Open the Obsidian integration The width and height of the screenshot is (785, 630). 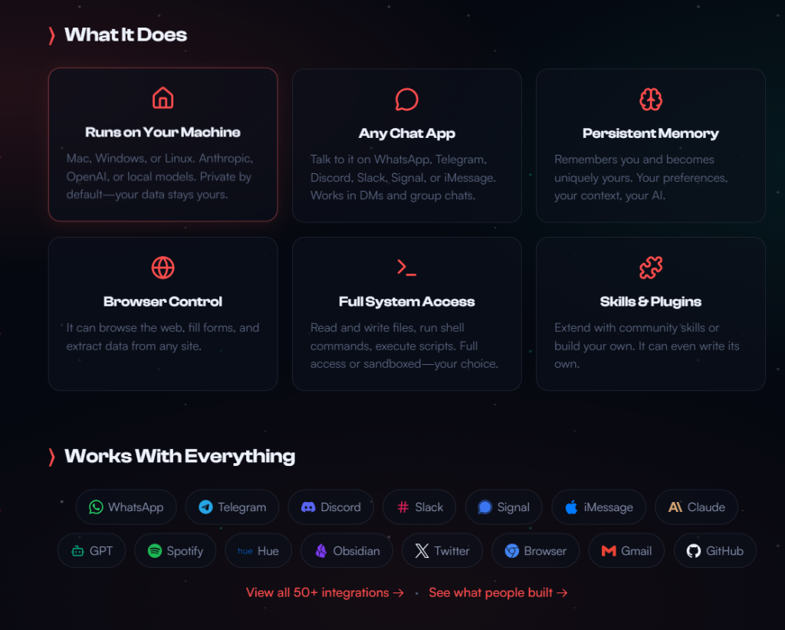347,550
